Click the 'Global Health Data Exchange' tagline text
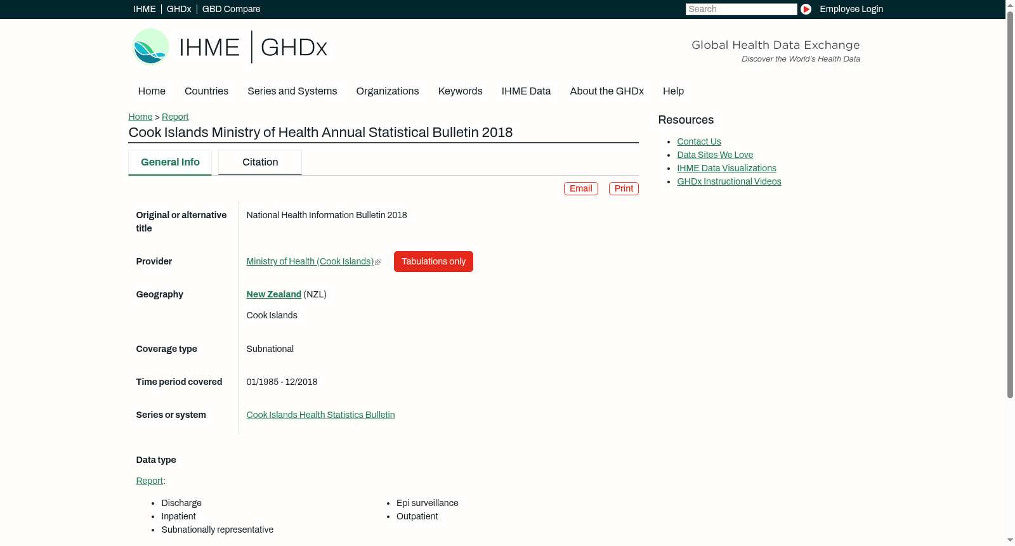The height and width of the screenshot is (546, 1015). point(776,45)
